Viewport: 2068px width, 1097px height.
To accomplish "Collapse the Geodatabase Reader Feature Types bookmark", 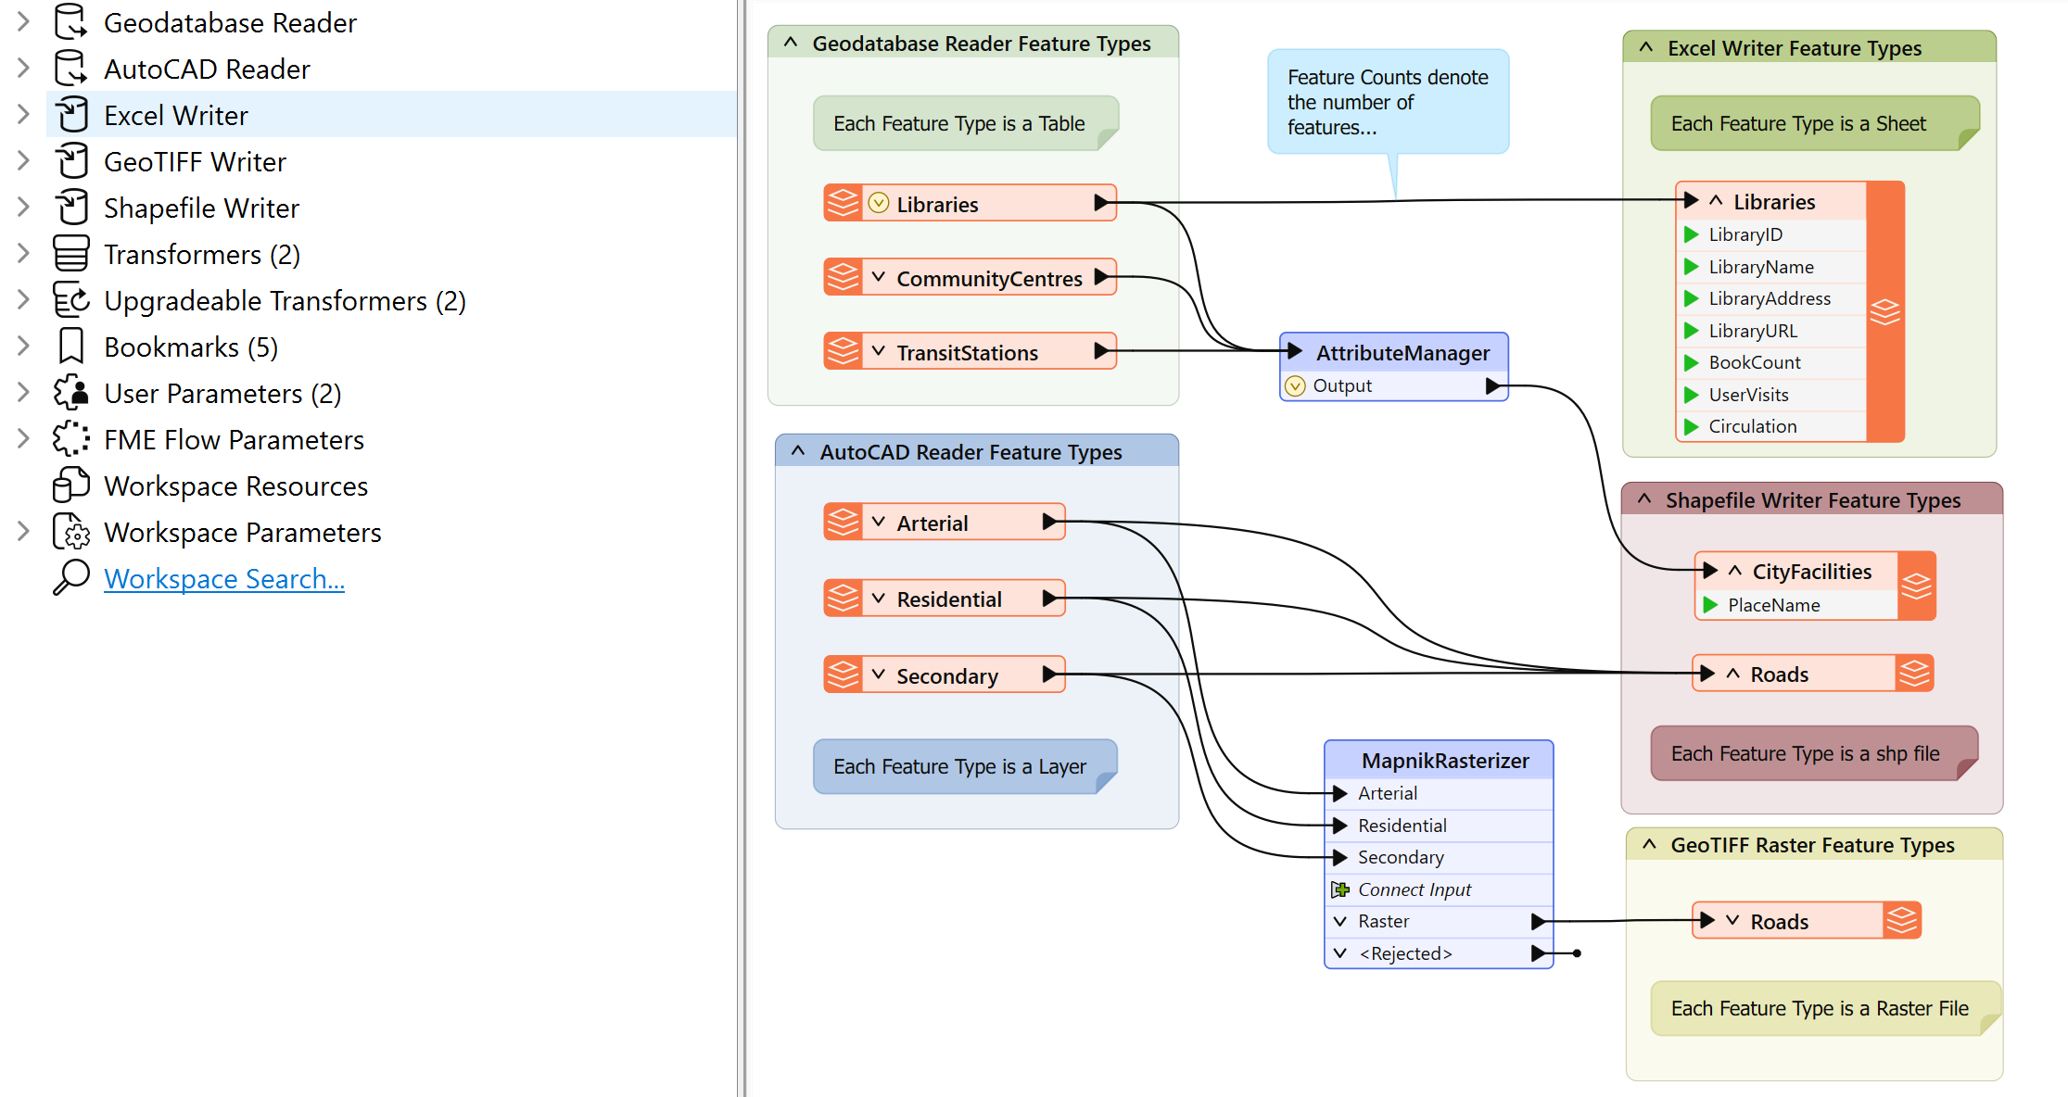I will pyautogui.click(x=792, y=43).
